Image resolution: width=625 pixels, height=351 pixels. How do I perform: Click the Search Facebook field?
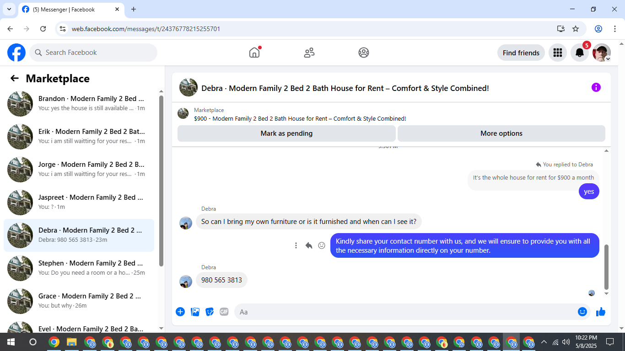(93, 53)
